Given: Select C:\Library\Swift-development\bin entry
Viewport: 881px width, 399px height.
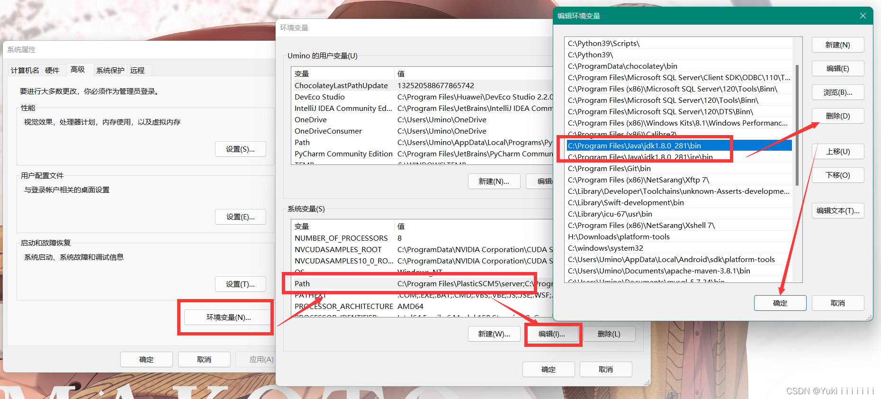Looking at the screenshot, I should [x=679, y=202].
